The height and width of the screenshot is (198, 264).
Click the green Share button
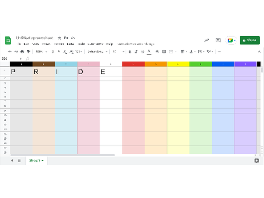[x=250, y=40]
